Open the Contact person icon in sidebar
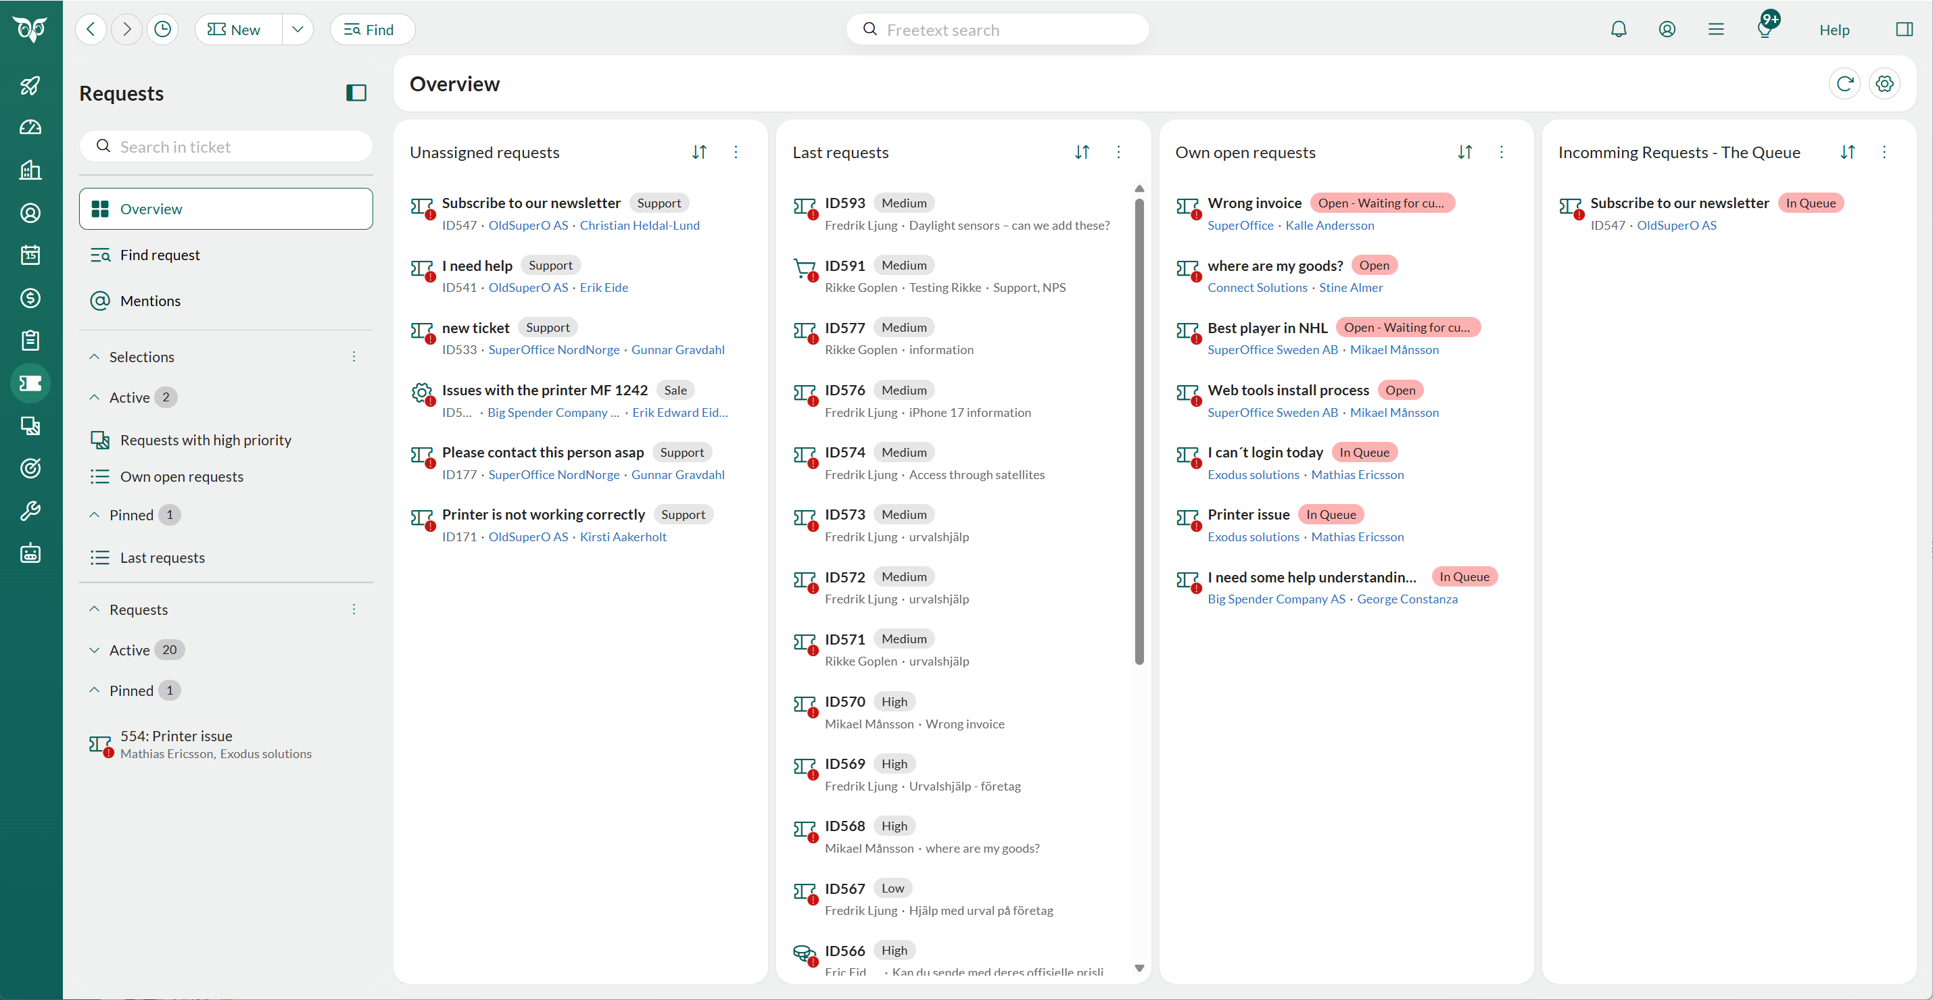Image resolution: width=1933 pixels, height=1000 pixels. 30,213
